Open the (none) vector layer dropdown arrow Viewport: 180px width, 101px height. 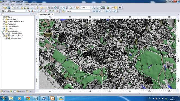pyautogui.click(x=91, y=11)
